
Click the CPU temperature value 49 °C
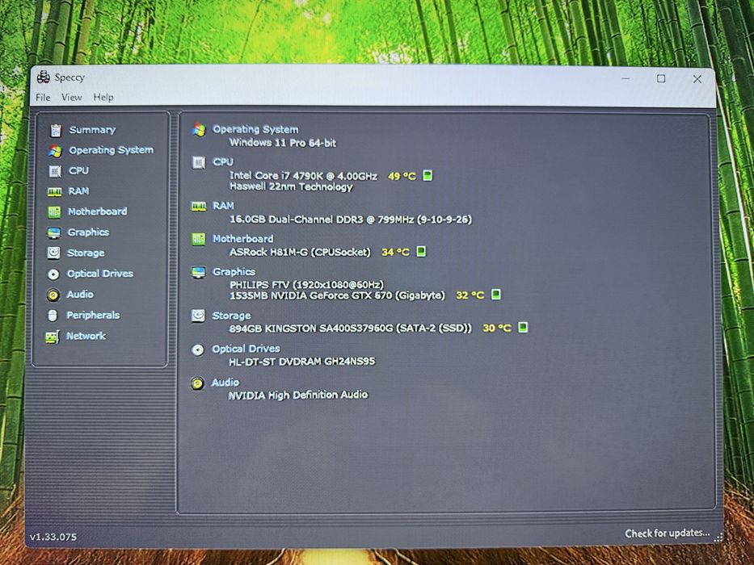tap(402, 176)
